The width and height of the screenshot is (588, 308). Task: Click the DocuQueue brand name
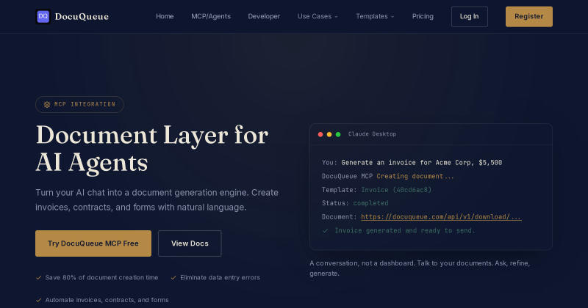point(82,16)
